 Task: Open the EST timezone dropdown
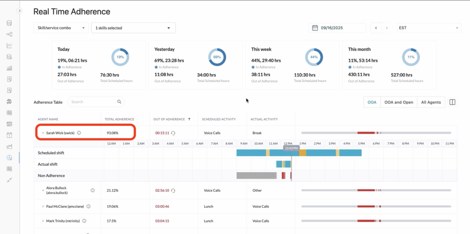tap(428, 28)
